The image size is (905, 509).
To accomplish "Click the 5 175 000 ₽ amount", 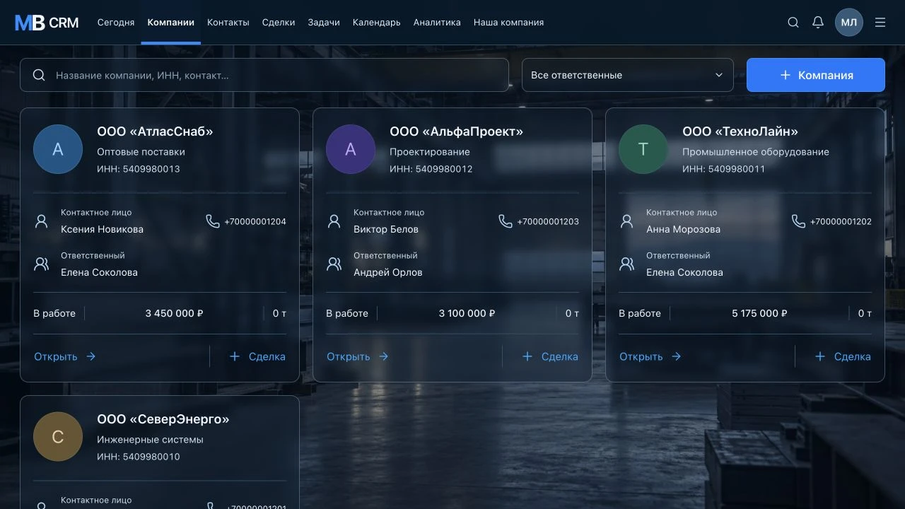I will coord(759,313).
